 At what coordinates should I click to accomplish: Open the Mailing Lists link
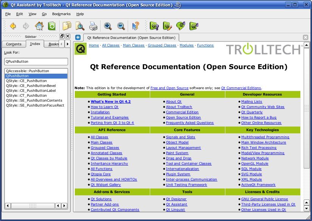coord(251,102)
